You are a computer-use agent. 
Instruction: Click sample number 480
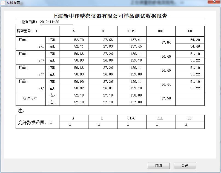(42, 89)
